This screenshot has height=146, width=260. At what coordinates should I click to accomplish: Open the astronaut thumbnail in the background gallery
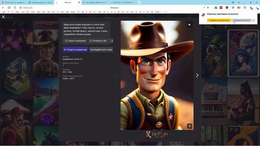[x=214, y=54]
